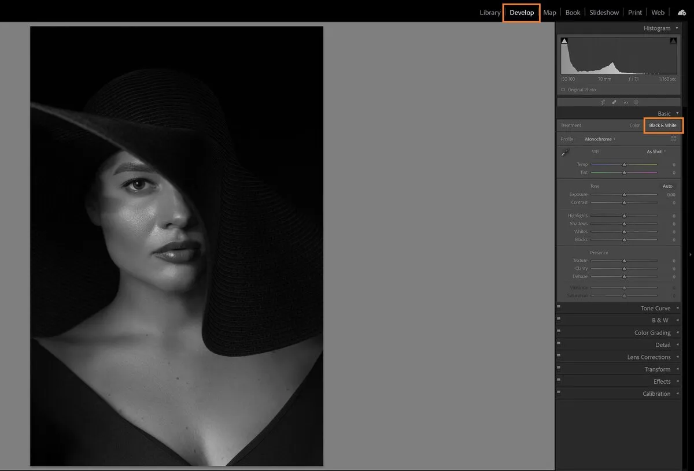Expand the Detail panel
694x471 pixels.
point(677,345)
